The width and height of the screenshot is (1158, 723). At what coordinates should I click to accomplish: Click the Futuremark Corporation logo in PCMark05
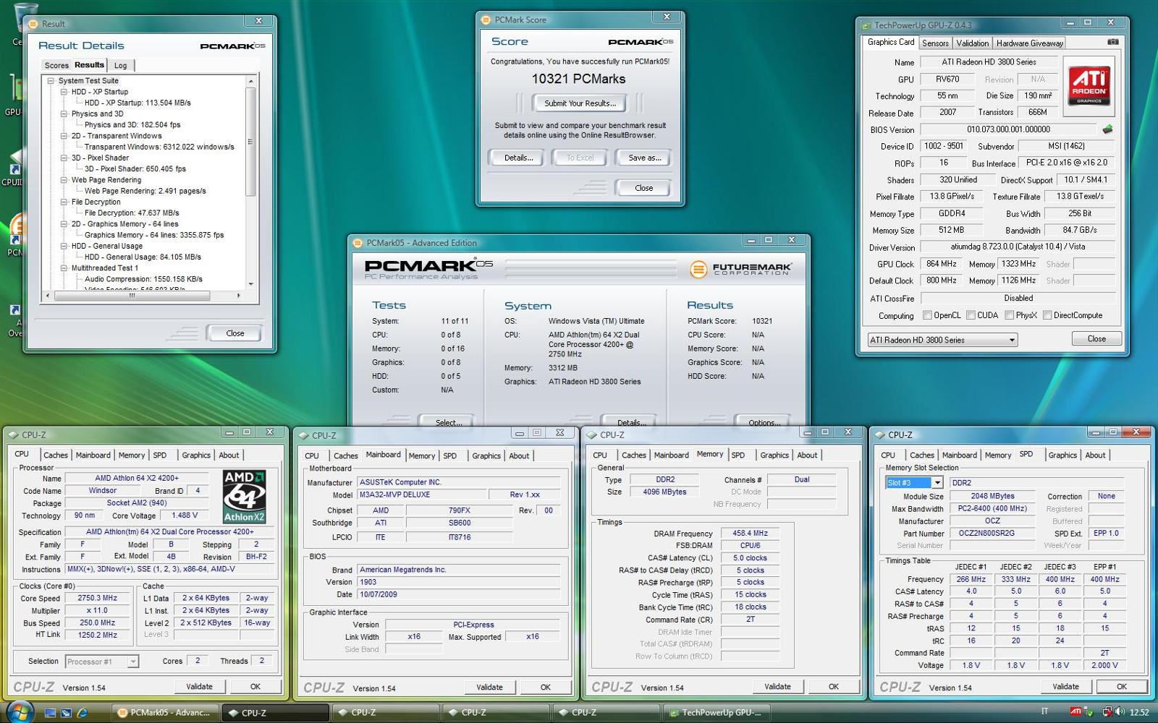[740, 269]
